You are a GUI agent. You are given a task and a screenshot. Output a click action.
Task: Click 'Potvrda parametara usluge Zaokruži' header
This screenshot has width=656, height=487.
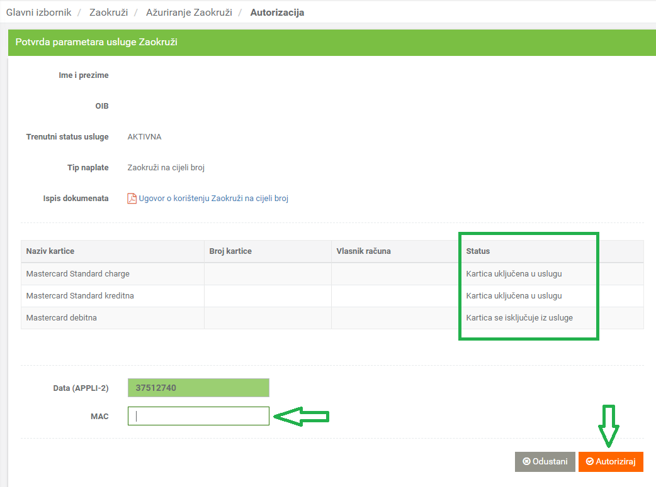[x=96, y=42]
